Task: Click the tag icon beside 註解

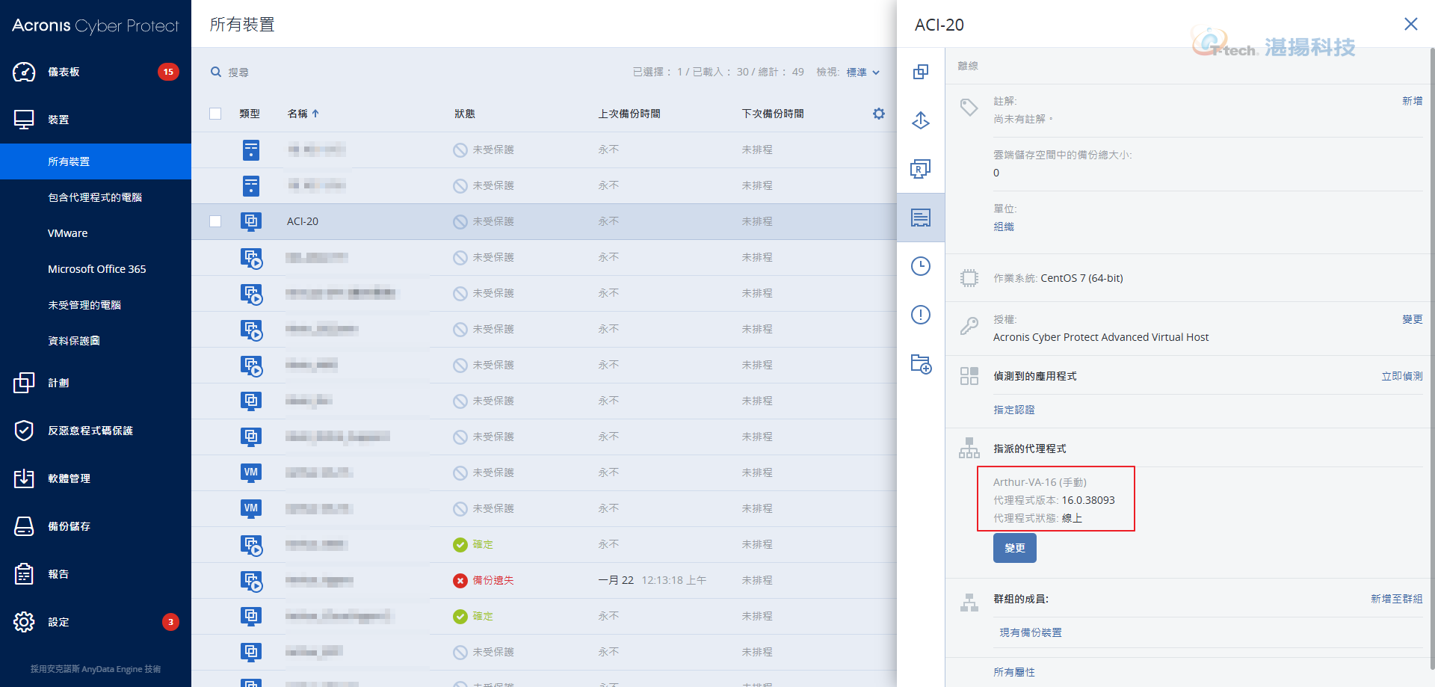Action: tap(969, 107)
